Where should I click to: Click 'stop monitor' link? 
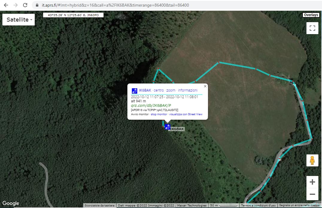(159, 114)
